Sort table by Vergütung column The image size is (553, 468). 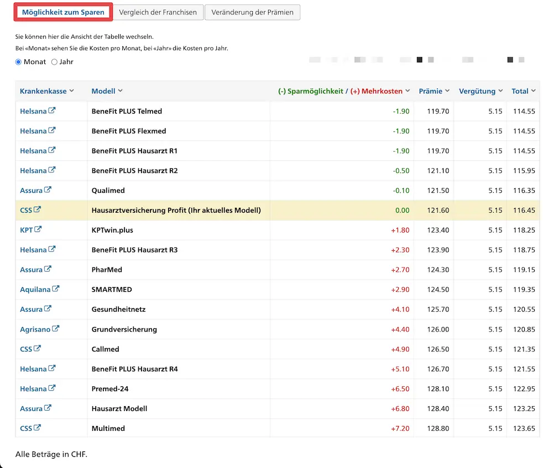tap(481, 91)
